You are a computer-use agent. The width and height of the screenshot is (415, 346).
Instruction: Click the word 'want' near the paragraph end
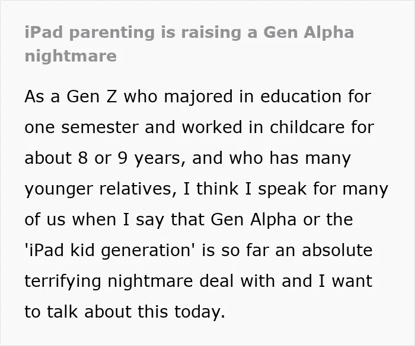(352, 282)
